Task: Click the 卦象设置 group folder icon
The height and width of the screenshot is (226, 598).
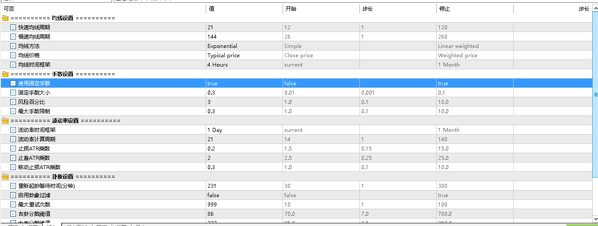Action: (x=5, y=177)
